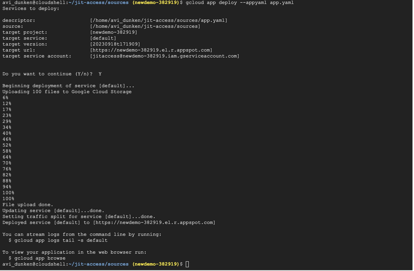Click the 'gcloud app deploy' command at top
The image size is (414, 271).
pos(240,3)
